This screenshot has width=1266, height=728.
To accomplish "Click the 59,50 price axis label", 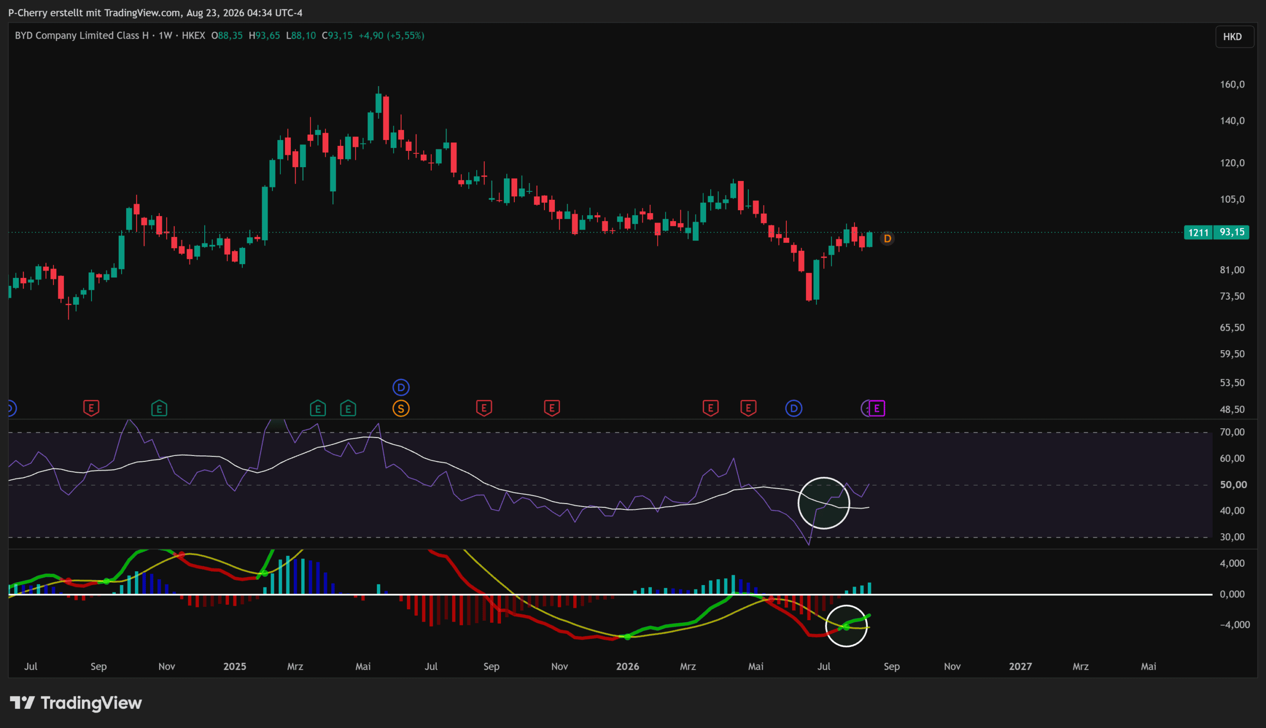I will 1232,354.
